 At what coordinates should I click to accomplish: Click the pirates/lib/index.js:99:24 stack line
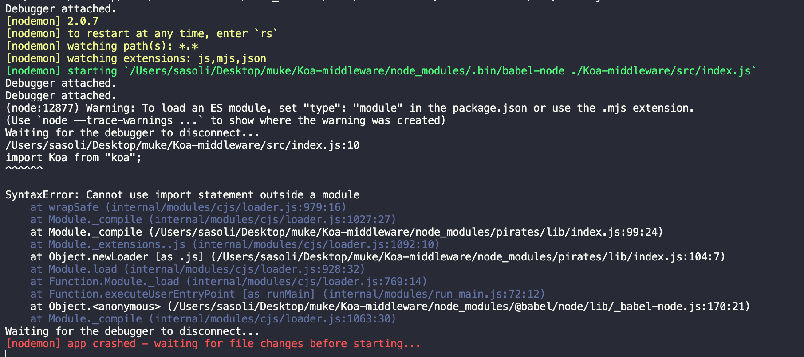[x=347, y=232]
